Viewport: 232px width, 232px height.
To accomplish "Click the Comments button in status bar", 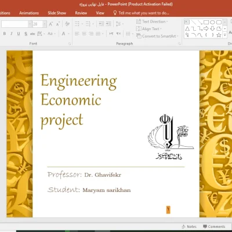I will point(214,227).
